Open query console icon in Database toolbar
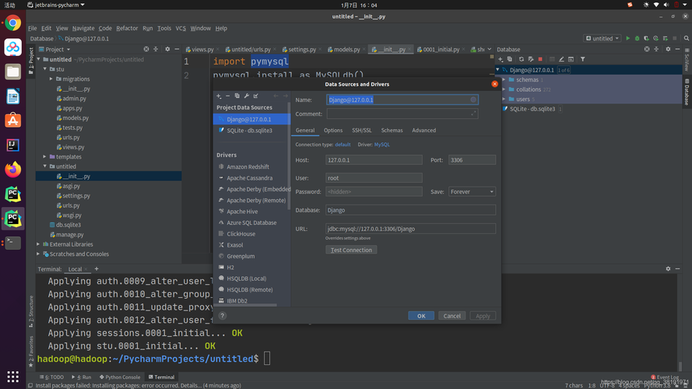692x389 pixels. [x=571, y=59]
